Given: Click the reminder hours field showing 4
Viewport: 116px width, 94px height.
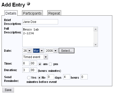Looking at the screenshot, I should pyautogui.click(x=67, y=77).
